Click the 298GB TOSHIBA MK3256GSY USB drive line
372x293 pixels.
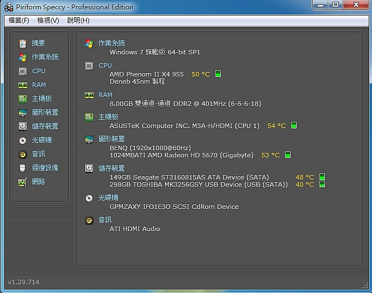(199, 184)
